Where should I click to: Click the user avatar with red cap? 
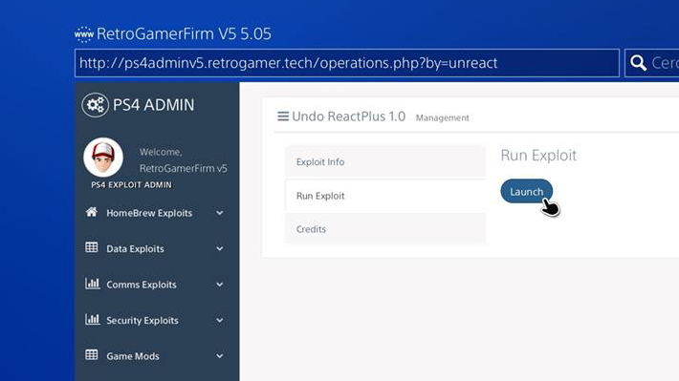(x=103, y=158)
